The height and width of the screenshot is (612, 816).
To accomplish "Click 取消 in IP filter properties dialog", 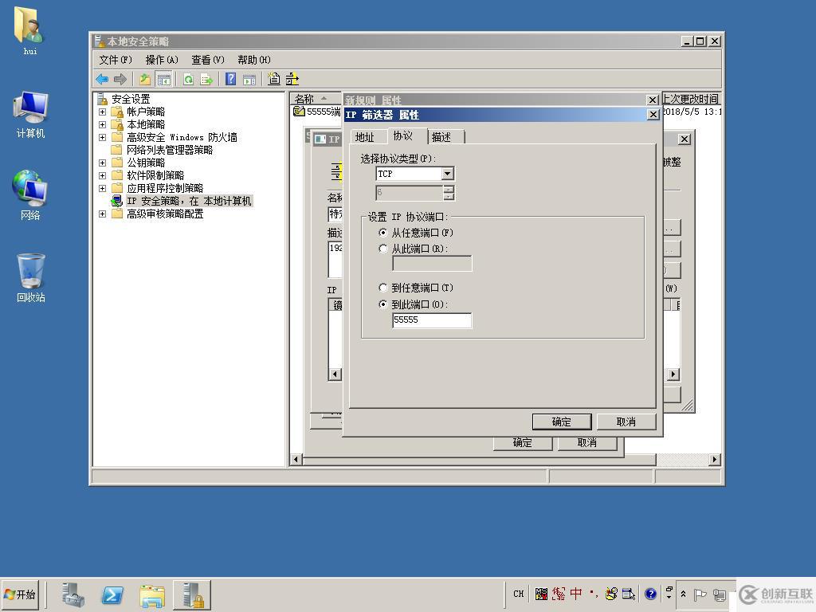I will click(x=626, y=422).
